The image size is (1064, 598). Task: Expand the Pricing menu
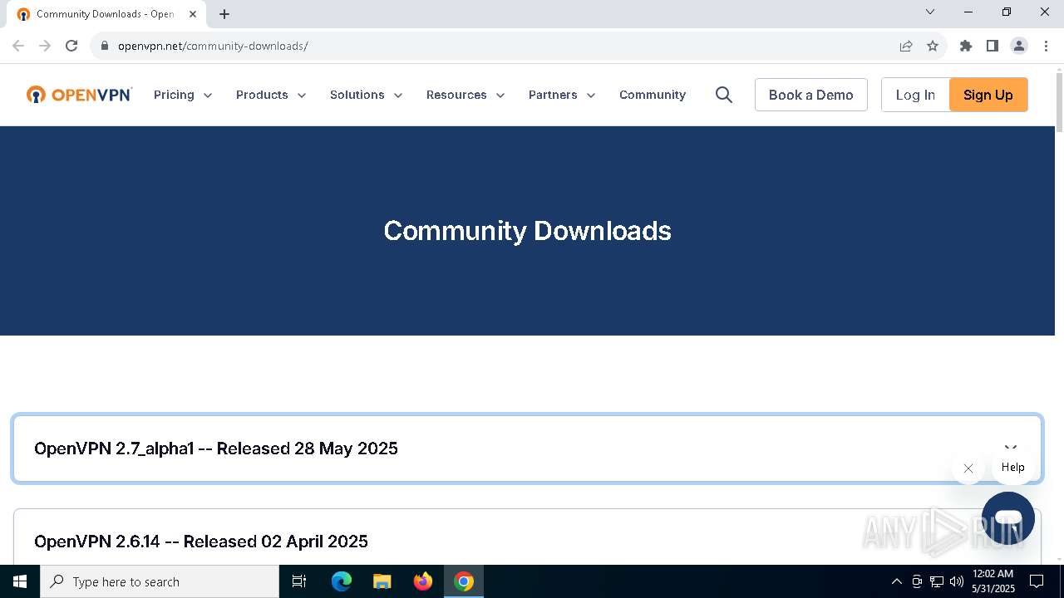click(x=183, y=95)
